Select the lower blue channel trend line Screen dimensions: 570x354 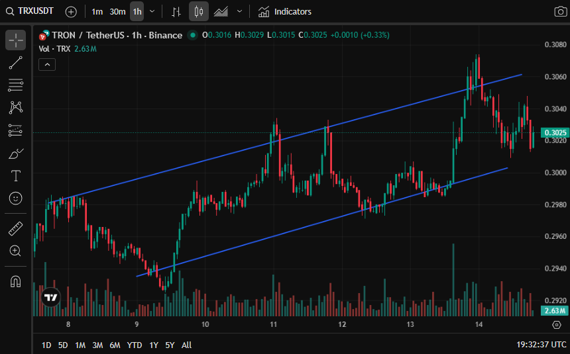click(321, 222)
